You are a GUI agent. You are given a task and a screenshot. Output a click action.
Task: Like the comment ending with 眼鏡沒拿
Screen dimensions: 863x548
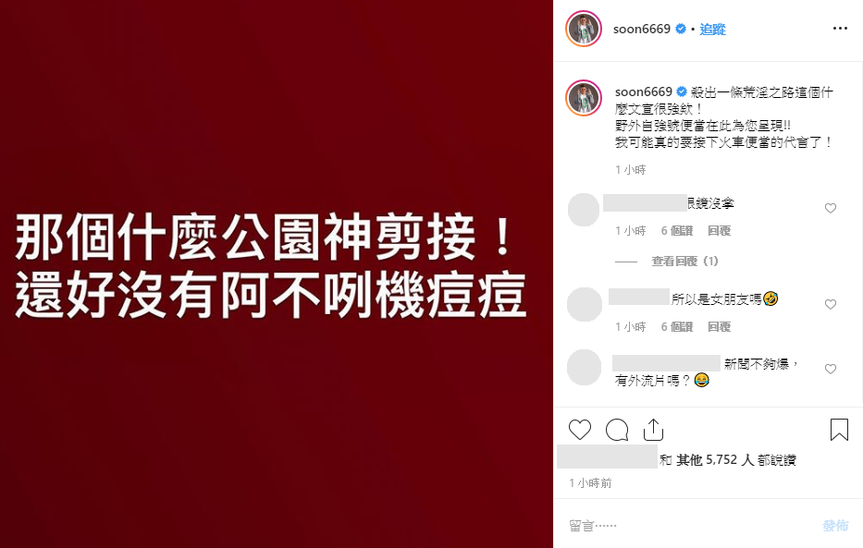[x=831, y=208]
